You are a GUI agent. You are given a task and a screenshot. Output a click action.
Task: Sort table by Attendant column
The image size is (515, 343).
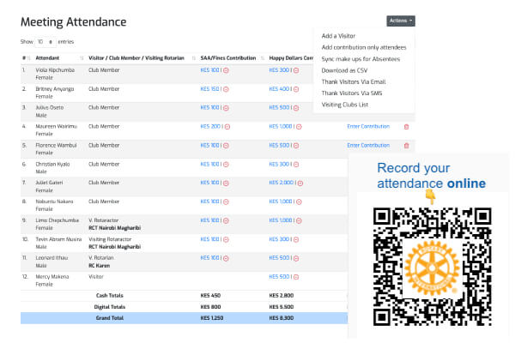(51, 57)
